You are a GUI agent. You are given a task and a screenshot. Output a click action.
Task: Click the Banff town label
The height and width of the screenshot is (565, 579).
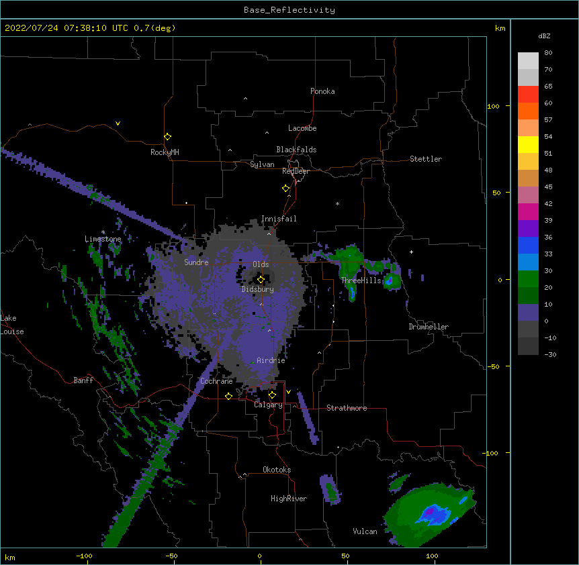tap(83, 380)
